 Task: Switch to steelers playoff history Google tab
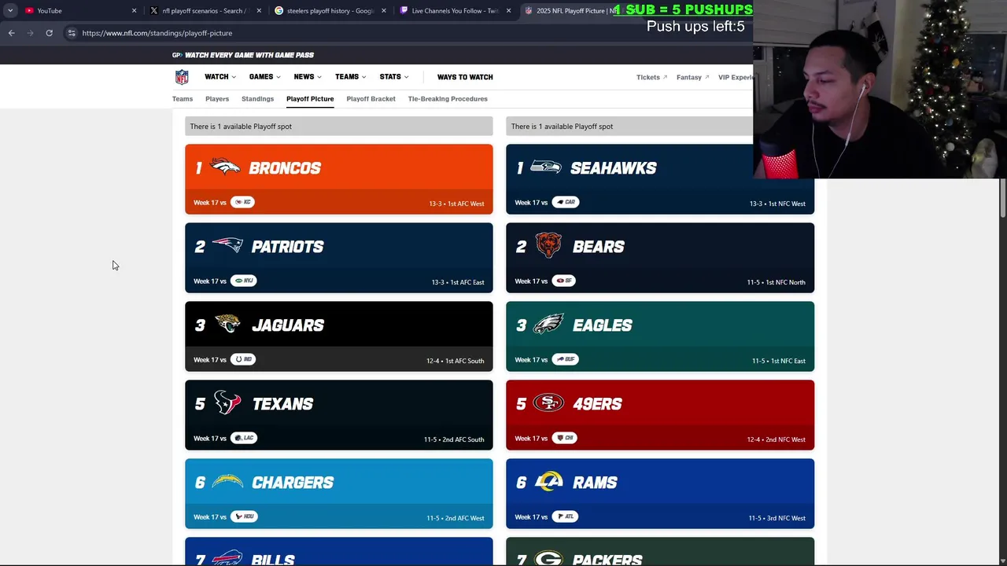coord(329,11)
